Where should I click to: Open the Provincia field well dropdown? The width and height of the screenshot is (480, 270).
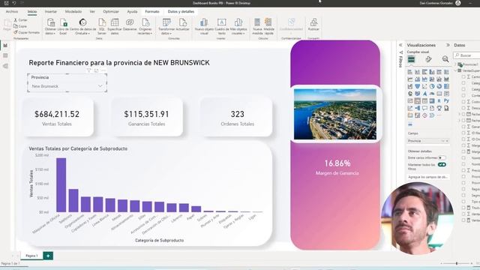pyautogui.click(x=442, y=141)
